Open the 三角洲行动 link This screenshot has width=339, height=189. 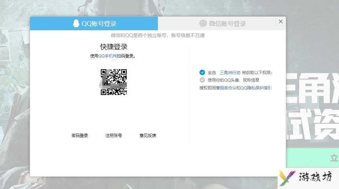click(230, 73)
